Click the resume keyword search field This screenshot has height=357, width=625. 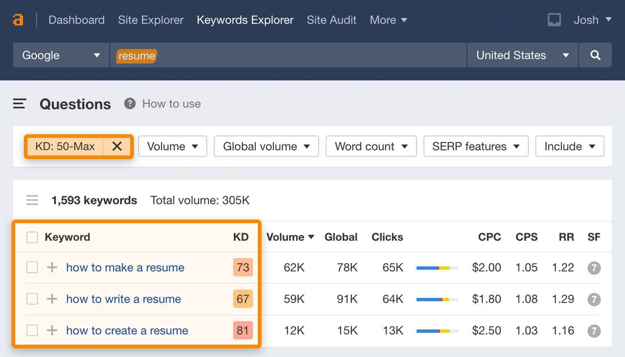287,55
